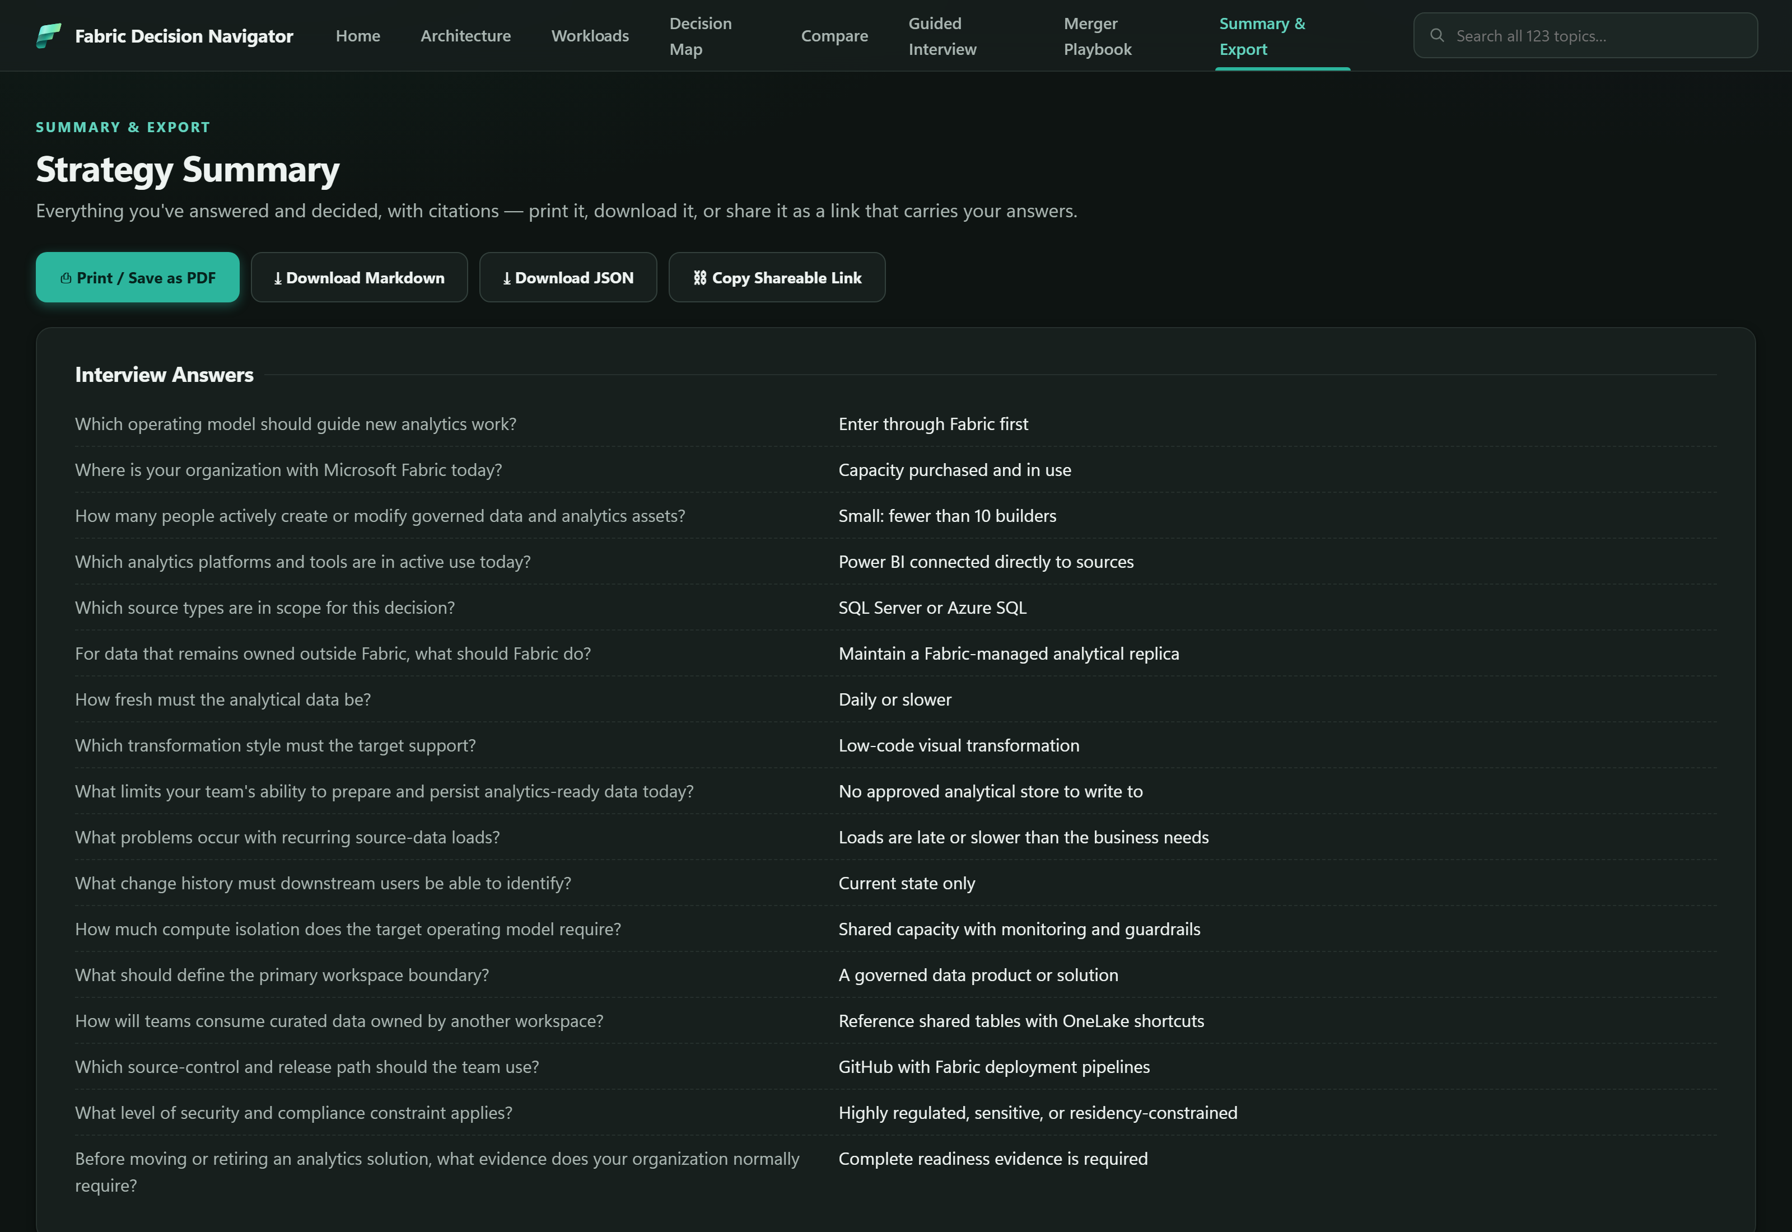Click the Download Markdown button
1792x1232 pixels.
(x=359, y=277)
